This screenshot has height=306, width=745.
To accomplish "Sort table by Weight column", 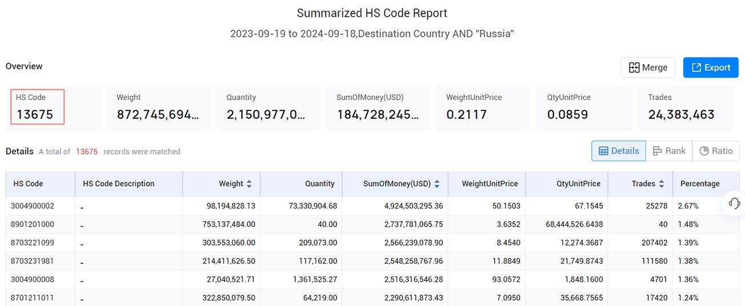I will click(249, 184).
